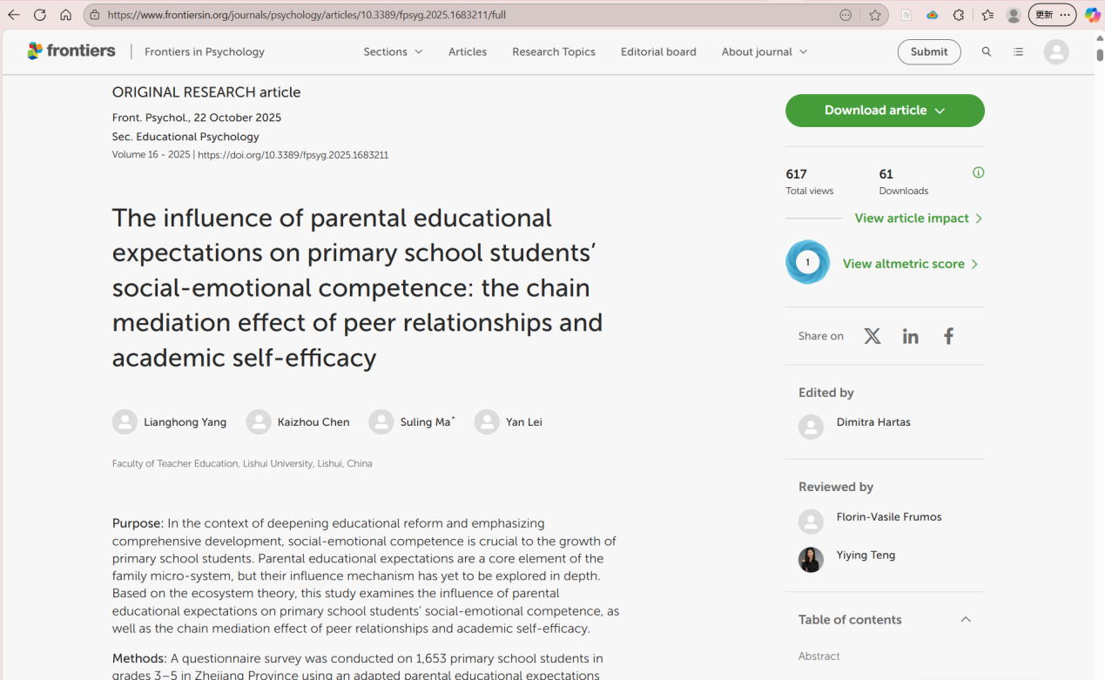The height and width of the screenshot is (680, 1105).
Task: Click the Submit button
Action: 928,52
